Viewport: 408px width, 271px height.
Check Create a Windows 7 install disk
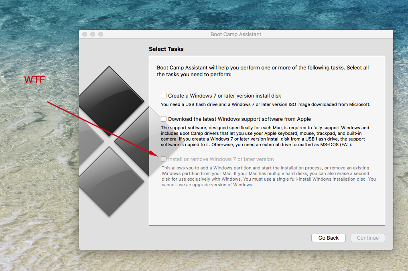tap(164, 96)
